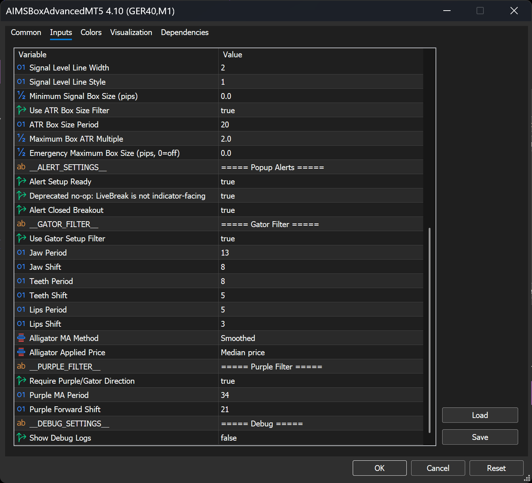Toggle the Deprecated no-op LiveBreak true value

point(321,196)
